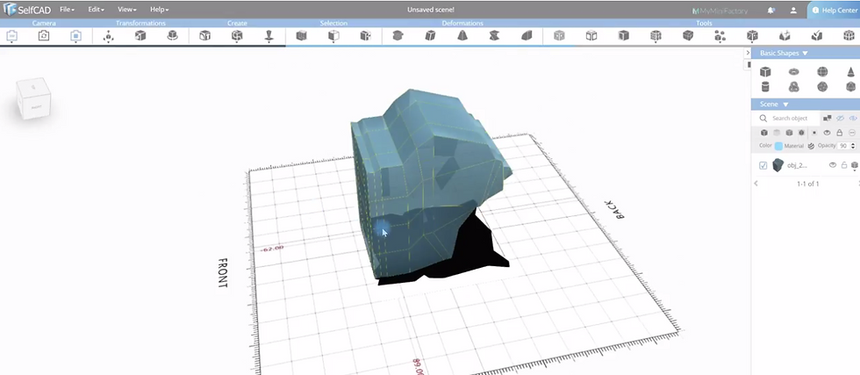Open the user account icon
This screenshot has width=860, height=375.
pos(793,11)
